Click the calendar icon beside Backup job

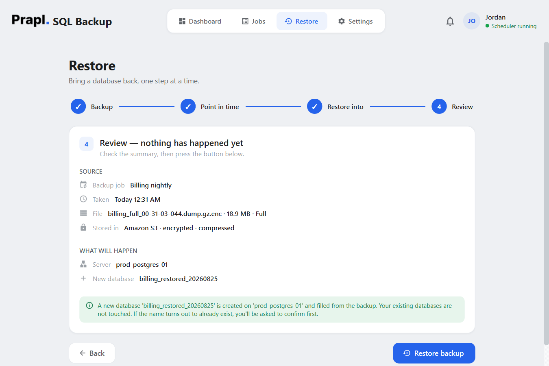(83, 185)
